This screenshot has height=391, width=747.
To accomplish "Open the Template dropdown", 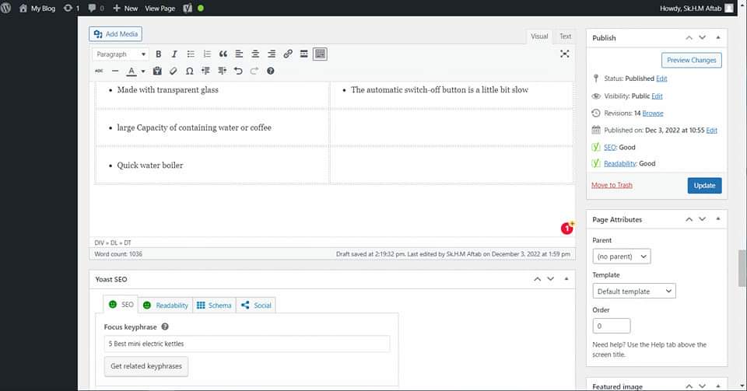I will pos(633,291).
